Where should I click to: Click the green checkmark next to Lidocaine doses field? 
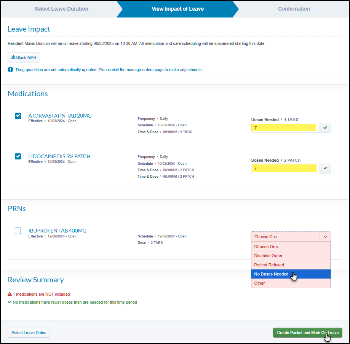[325, 169]
